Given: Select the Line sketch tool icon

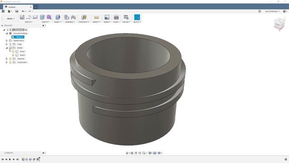Looking at the screenshot, I should (28, 17).
